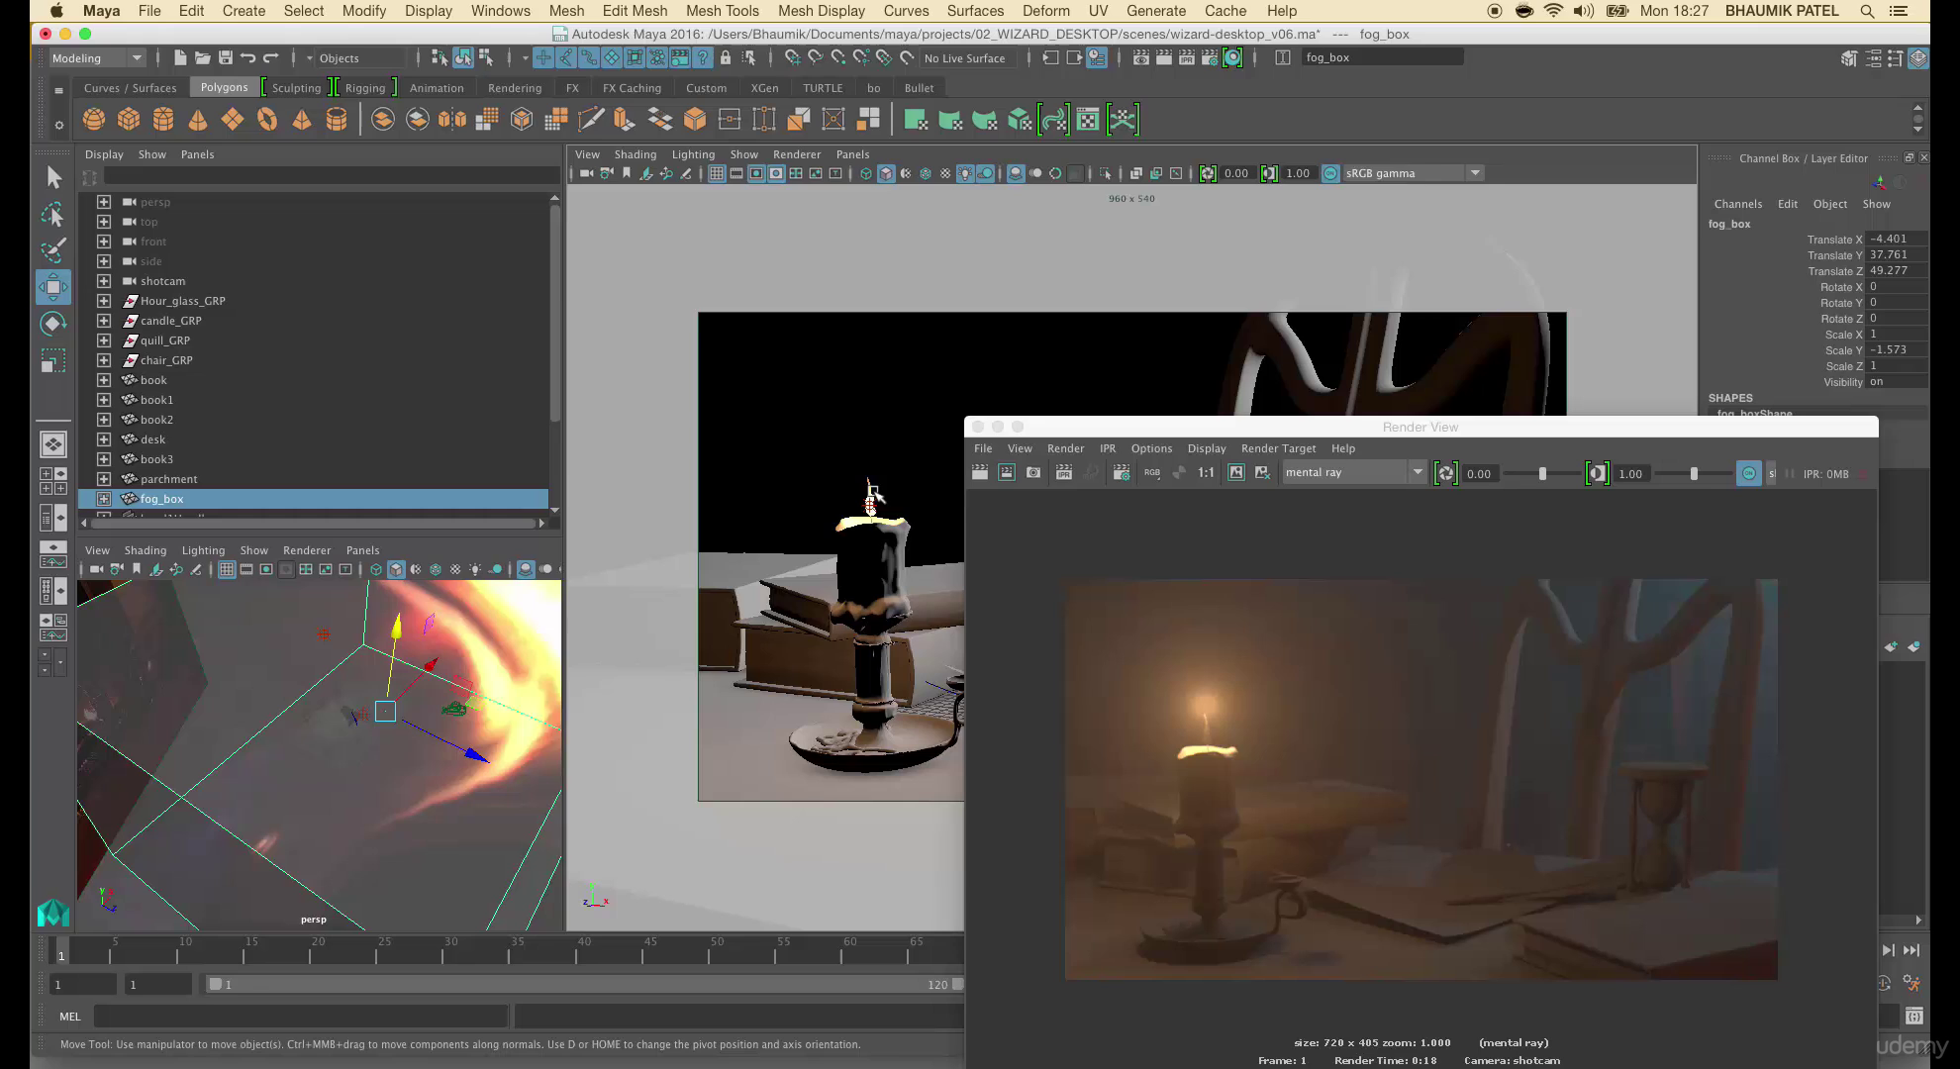
Task: Open Render menu in Render View
Action: [1065, 448]
